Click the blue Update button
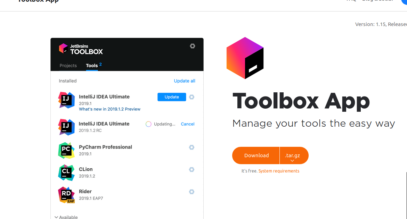This screenshot has height=219, width=407. [172, 97]
